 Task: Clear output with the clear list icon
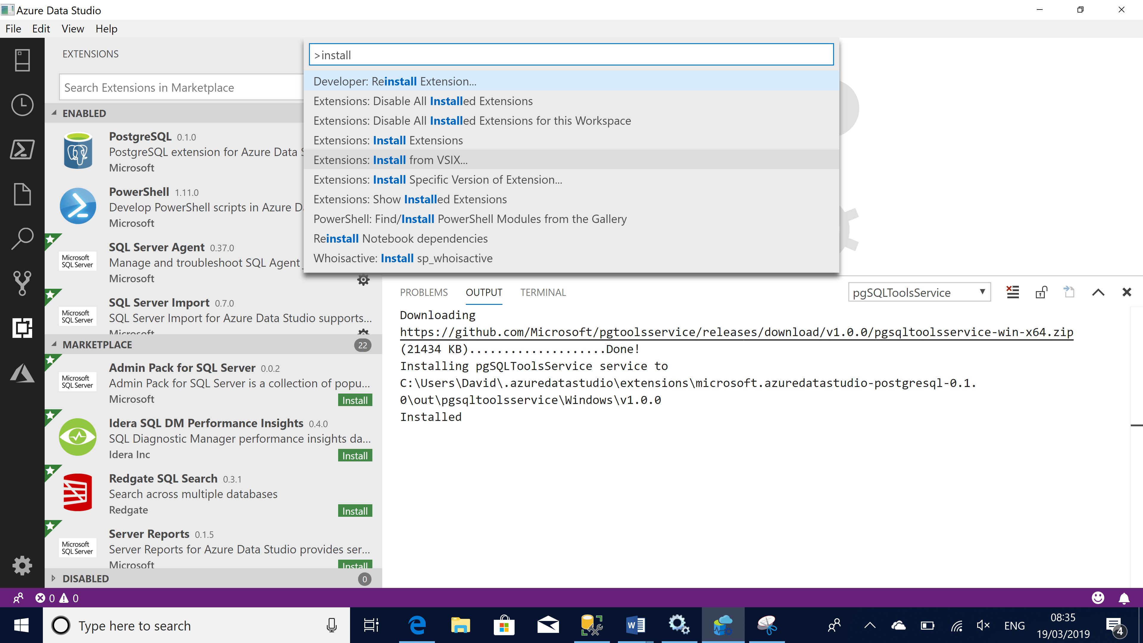coord(1013,292)
